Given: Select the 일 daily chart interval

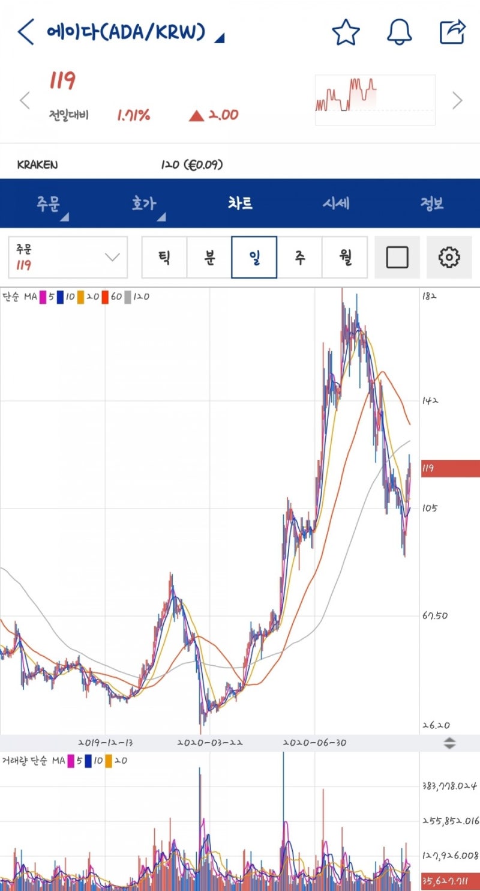Looking at the screenshot, I should pos(254,258).
